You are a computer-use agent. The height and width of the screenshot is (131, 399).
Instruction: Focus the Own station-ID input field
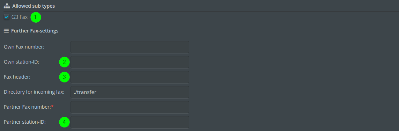tap(130, 62)
